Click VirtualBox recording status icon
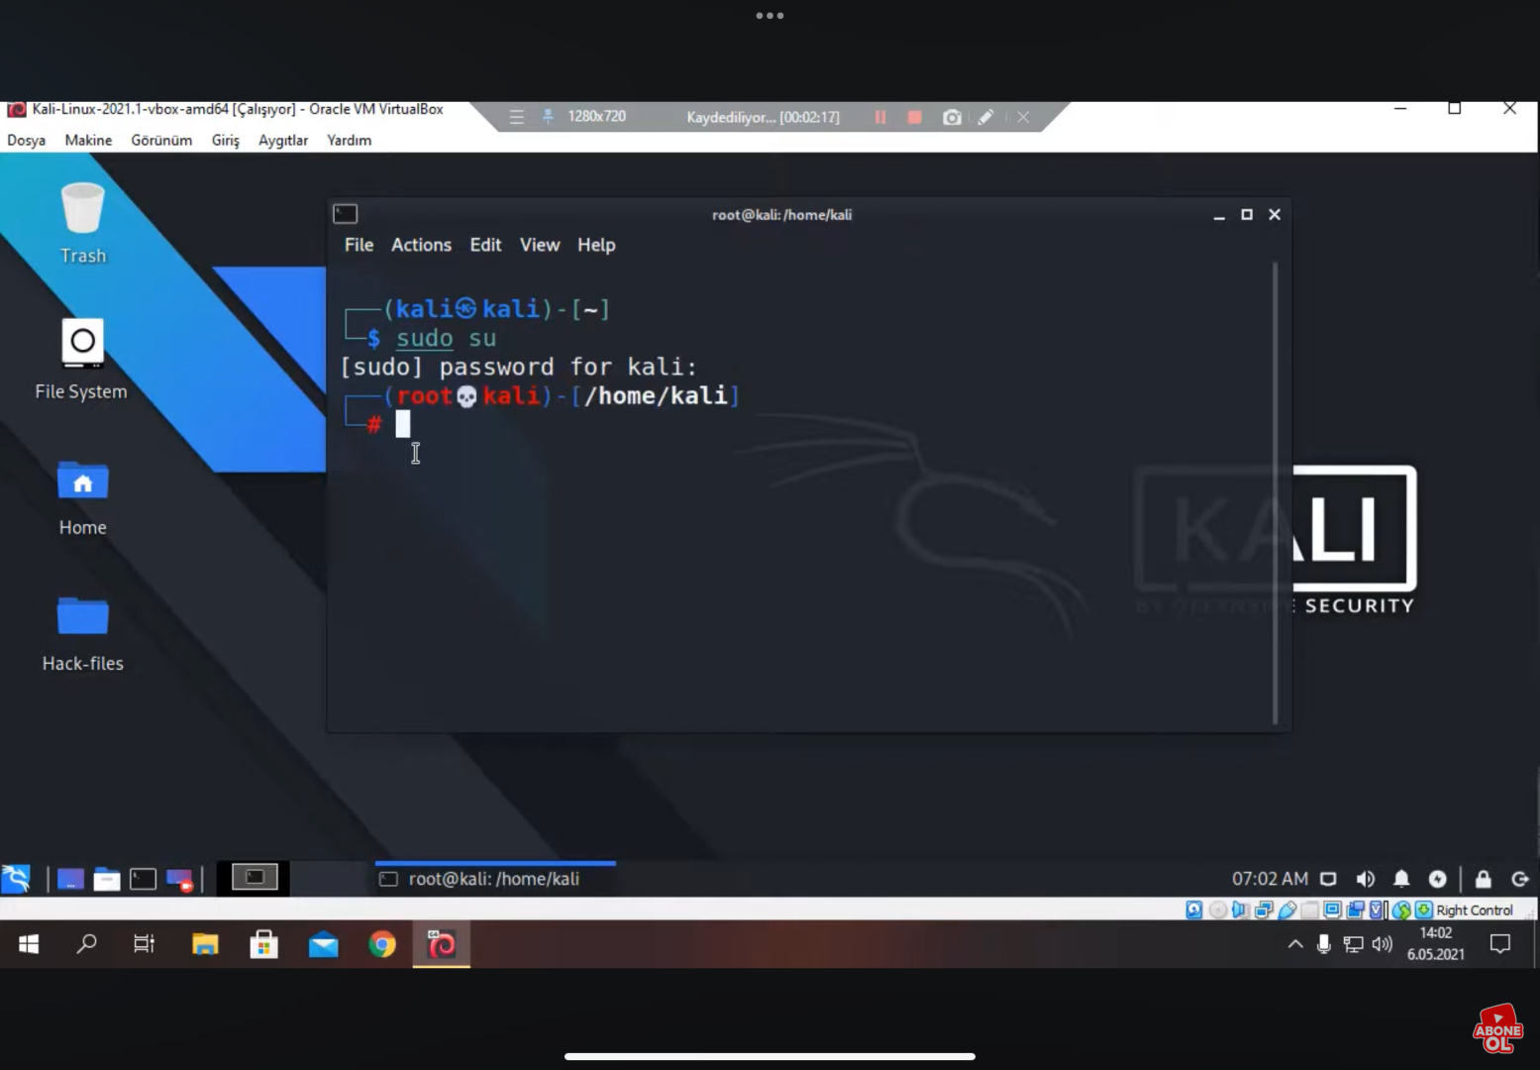 [1355, 909]
